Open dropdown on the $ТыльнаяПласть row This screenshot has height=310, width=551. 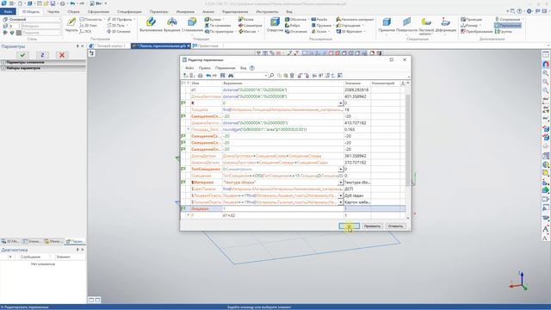pos(340,202)
